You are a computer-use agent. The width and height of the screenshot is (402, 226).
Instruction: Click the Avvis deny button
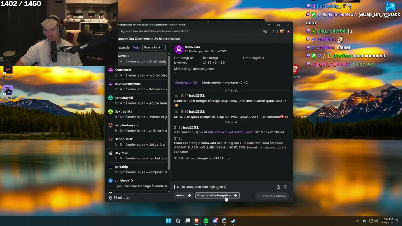(x=184, y=196)
